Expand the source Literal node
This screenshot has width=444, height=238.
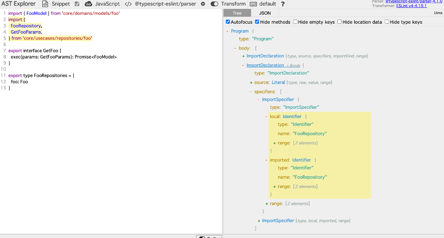pyautogui.click(x=251, y=82)
